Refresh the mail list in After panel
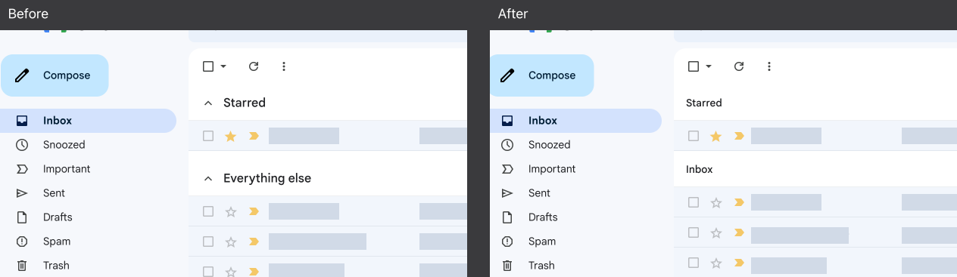This screenshot has width=957, height=277. pos(739,66)
